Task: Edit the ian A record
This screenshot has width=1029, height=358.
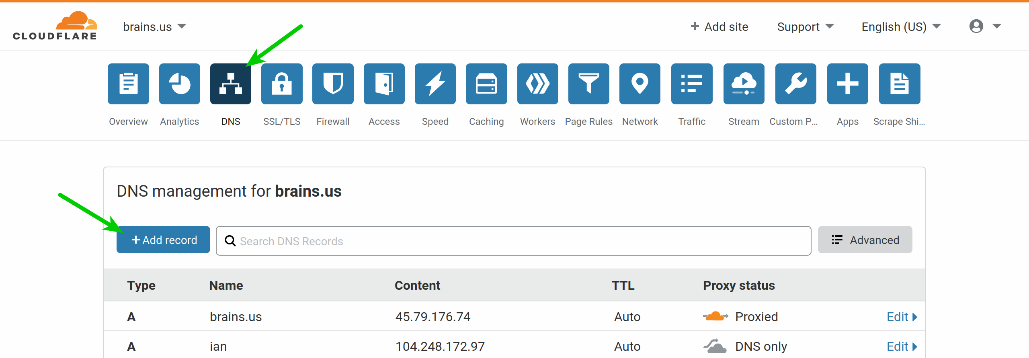Action: 902,346
